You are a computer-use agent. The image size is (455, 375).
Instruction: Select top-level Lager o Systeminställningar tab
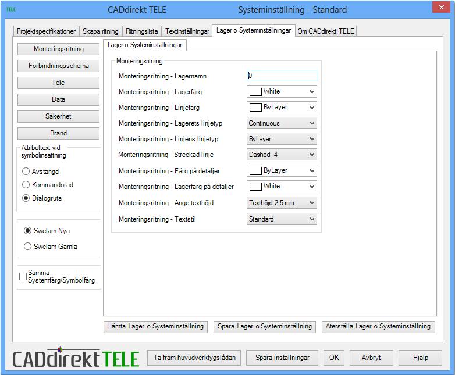[x=254, y=30]
